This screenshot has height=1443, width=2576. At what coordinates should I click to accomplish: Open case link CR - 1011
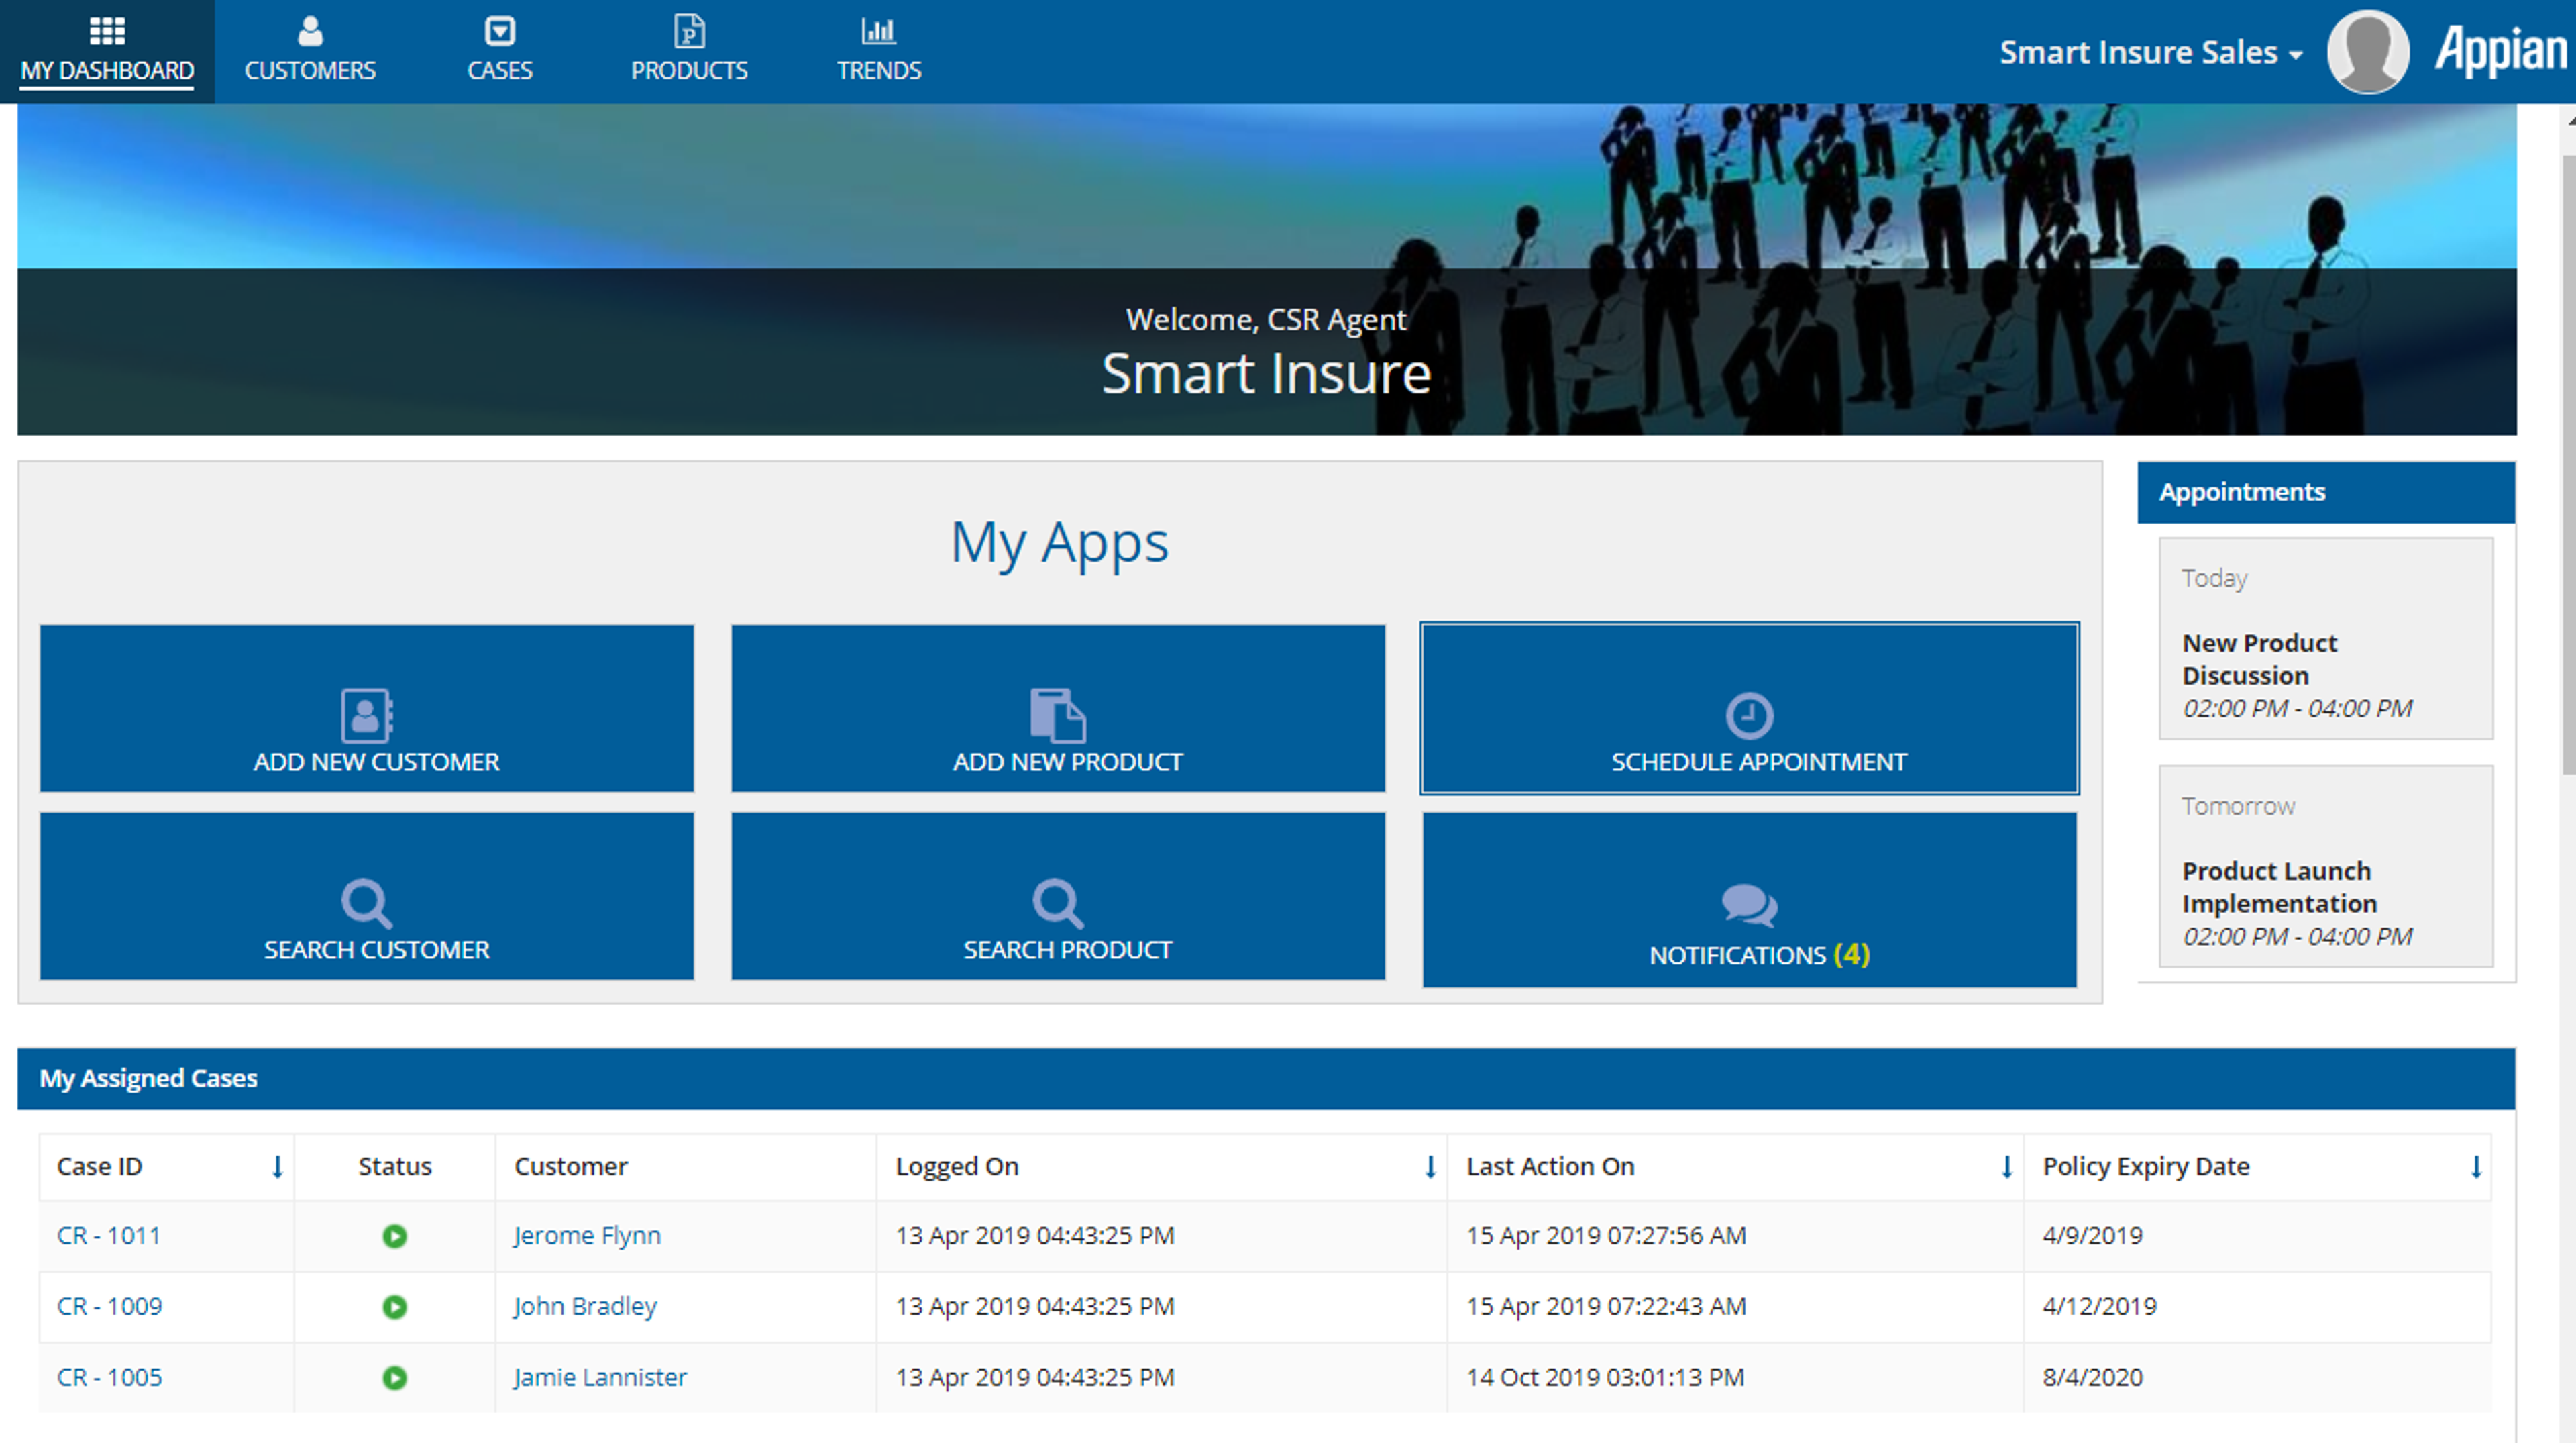click(109, 1236)
